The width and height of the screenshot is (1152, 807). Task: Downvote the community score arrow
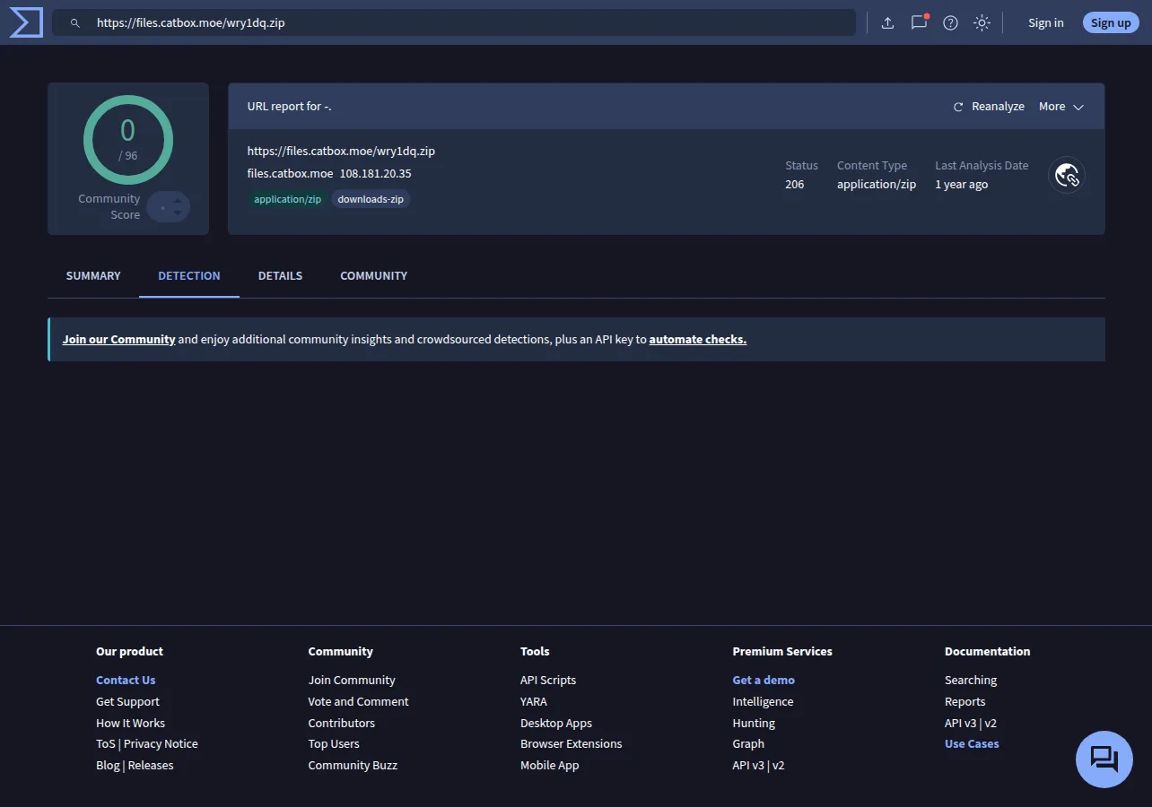(178, 213)
